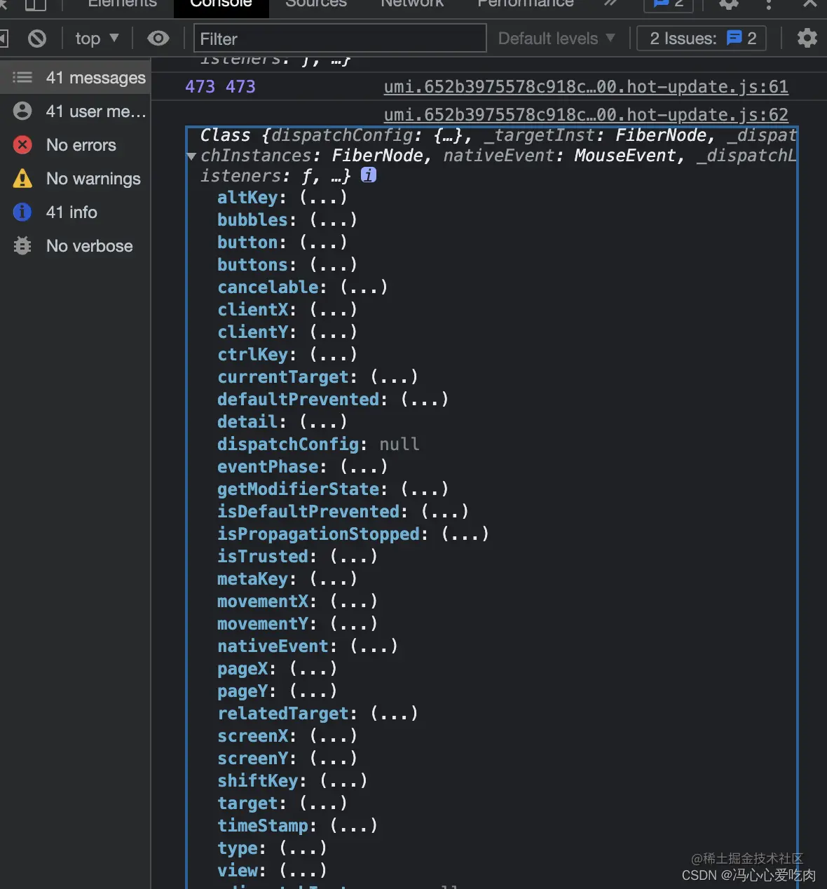Click the console Filter input field
The height and width of the screenshot is (889, 827).
(340, 39)
